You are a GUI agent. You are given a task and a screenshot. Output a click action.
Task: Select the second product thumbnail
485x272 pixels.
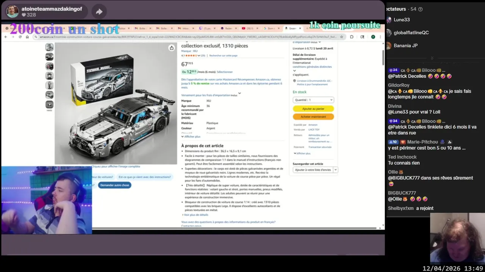click(49, 56)
